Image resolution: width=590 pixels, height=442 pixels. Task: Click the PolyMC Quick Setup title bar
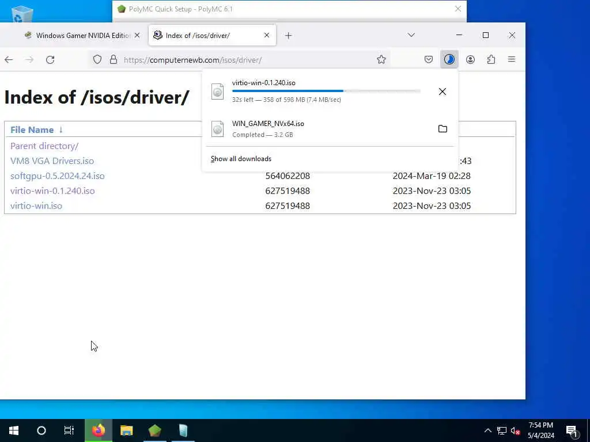pos(289,9)
